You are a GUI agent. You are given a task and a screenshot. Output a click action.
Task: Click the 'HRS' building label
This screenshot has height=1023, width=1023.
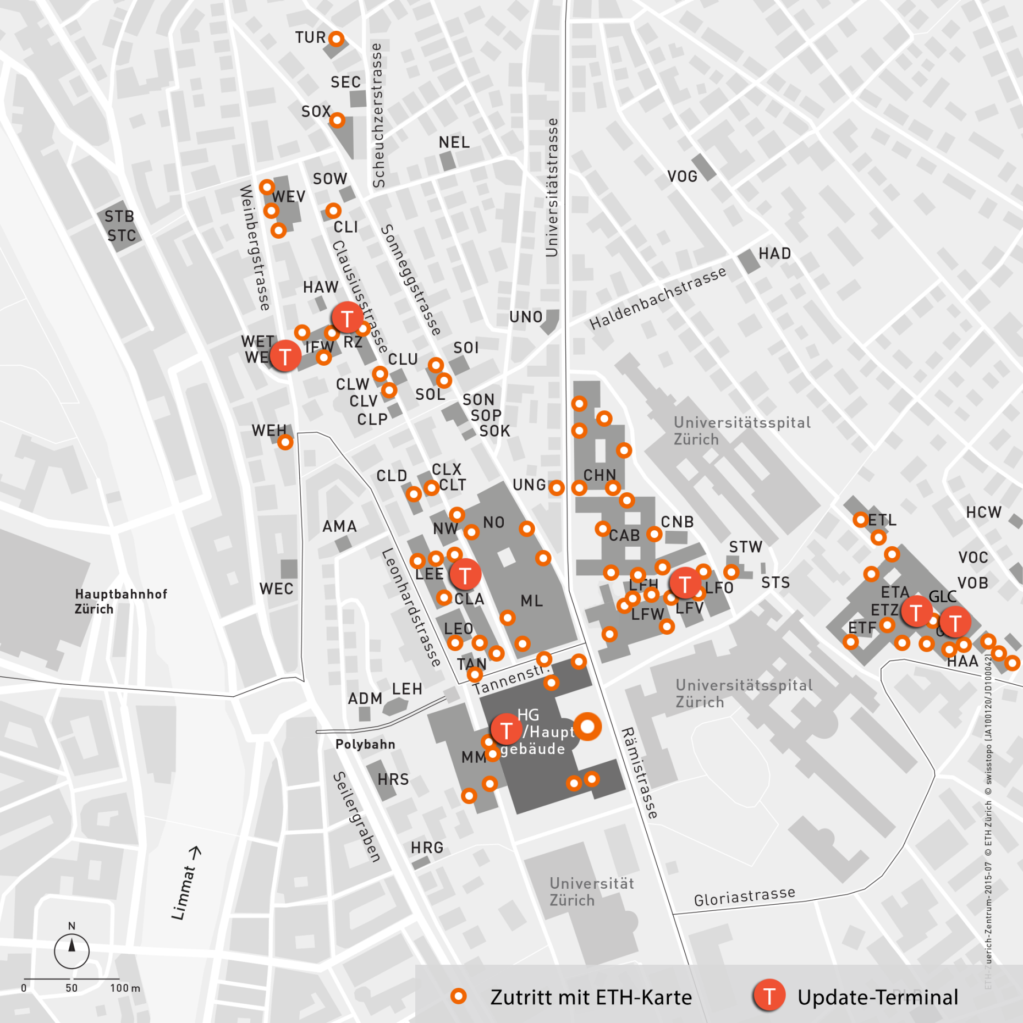click(393, 779)
